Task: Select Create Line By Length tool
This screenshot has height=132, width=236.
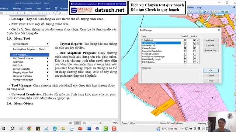Action: pos(151,59)
